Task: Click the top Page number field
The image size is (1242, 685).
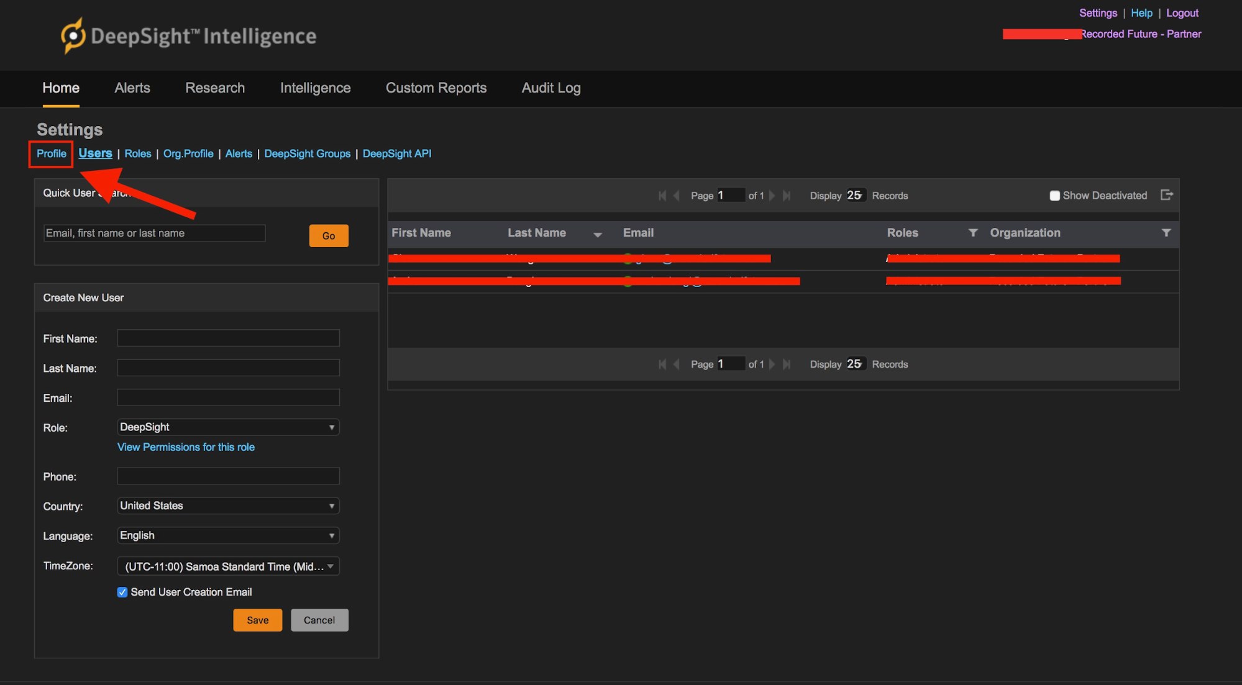Action: [x=731, y=195]
